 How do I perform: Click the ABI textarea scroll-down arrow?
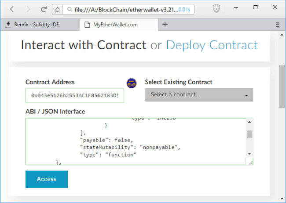click(249, 154)
